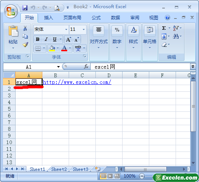Apply the yellow fill color swatch

coord(52,48)
